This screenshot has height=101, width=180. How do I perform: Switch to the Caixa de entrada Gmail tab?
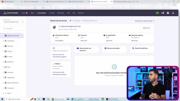[x=124, y=2]
